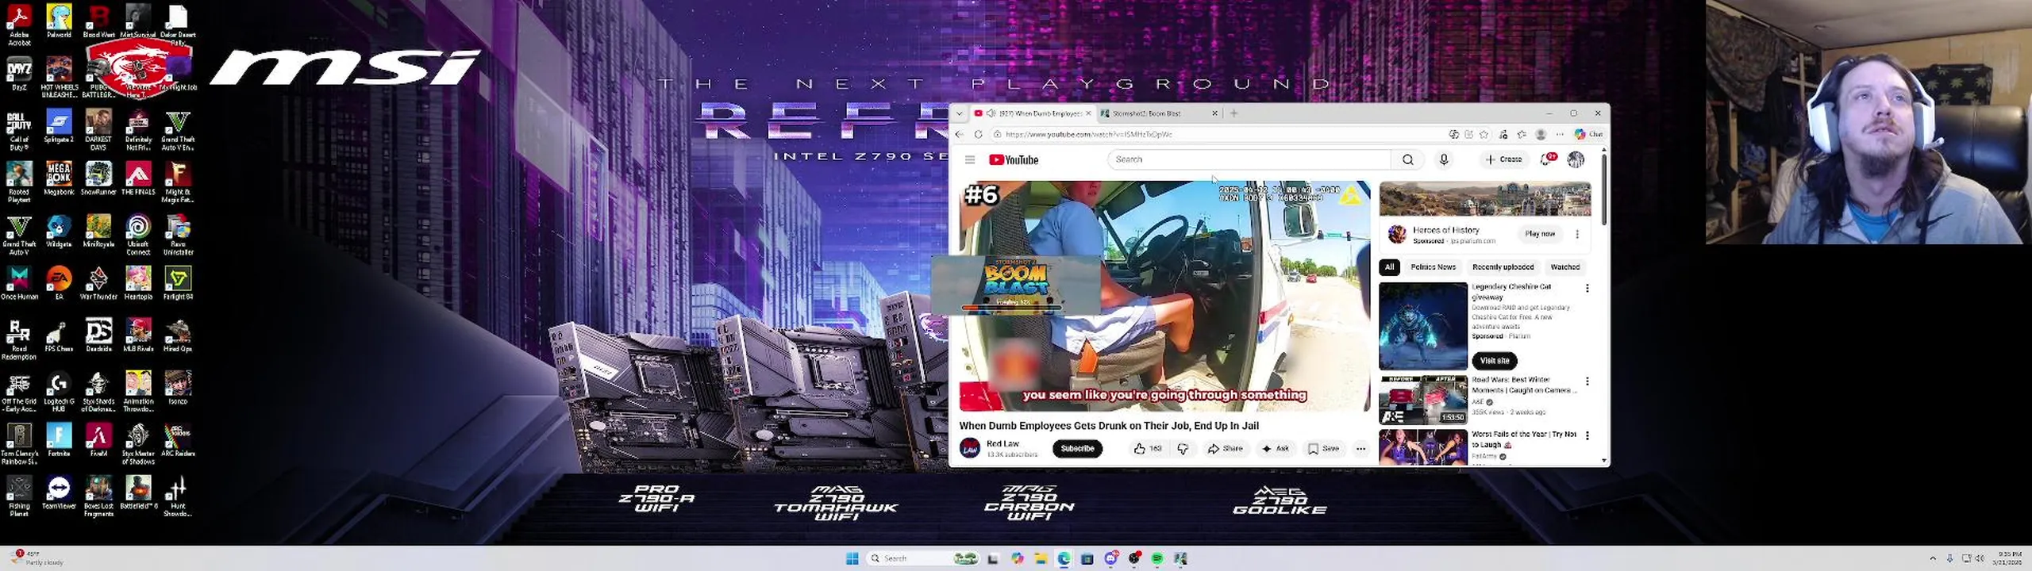Open Palworld desktop shortcut
Screen dimensions: 2032x571
click(x=59, y=21)
